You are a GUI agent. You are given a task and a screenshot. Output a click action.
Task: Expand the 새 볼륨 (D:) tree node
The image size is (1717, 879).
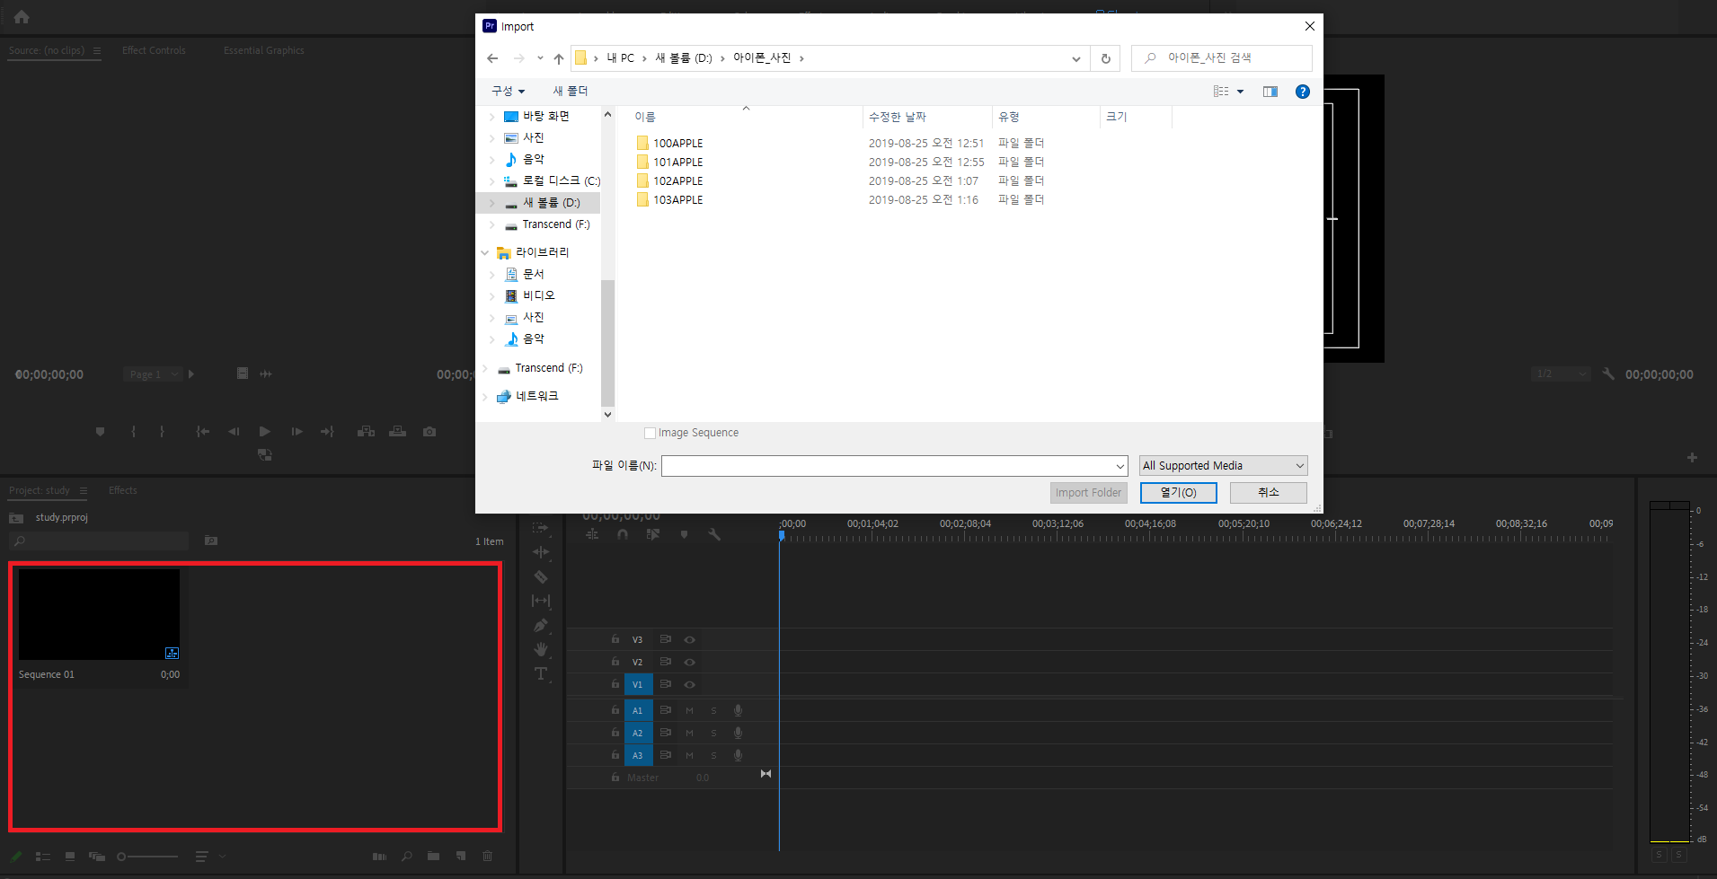[x=491, y=203]
